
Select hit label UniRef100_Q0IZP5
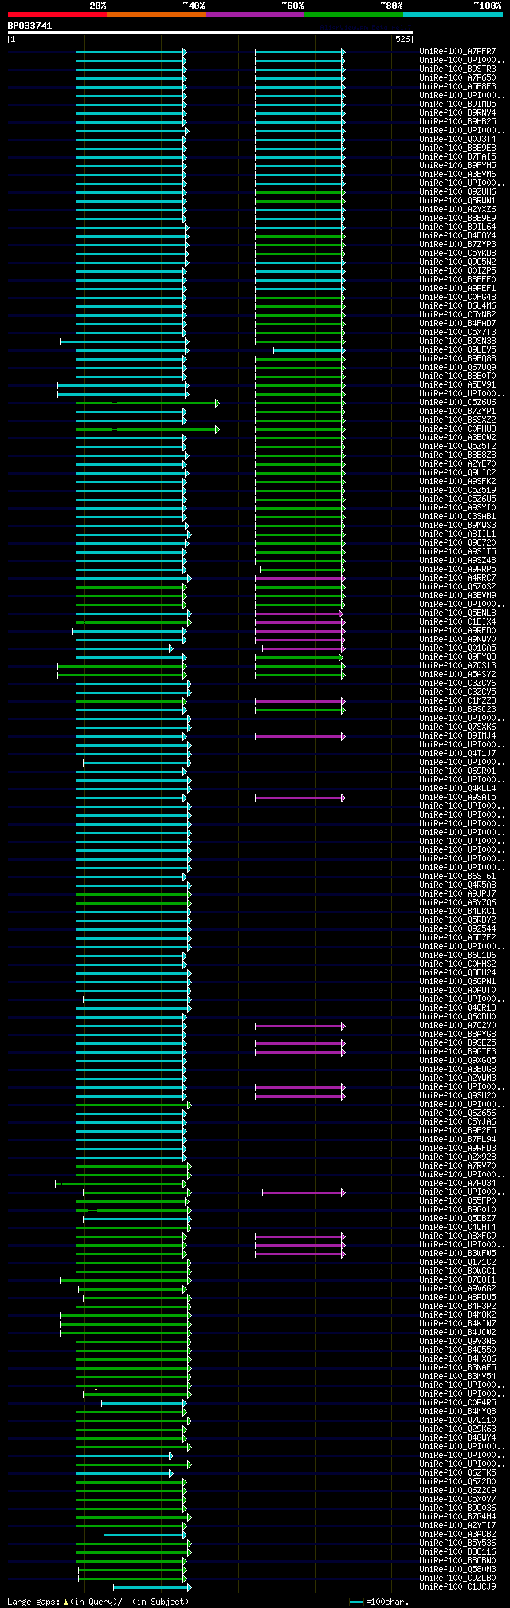pyautogui.click(x=457, y=271)
